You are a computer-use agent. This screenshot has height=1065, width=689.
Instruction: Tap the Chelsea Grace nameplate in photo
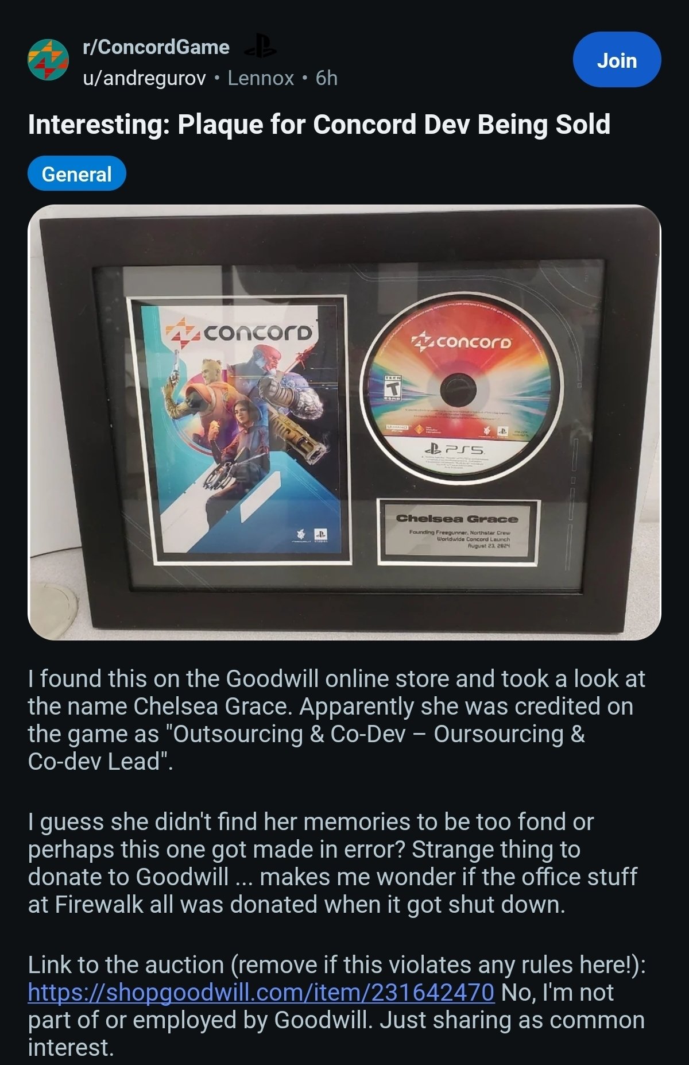pyautogui.click(x=458, y=532)
